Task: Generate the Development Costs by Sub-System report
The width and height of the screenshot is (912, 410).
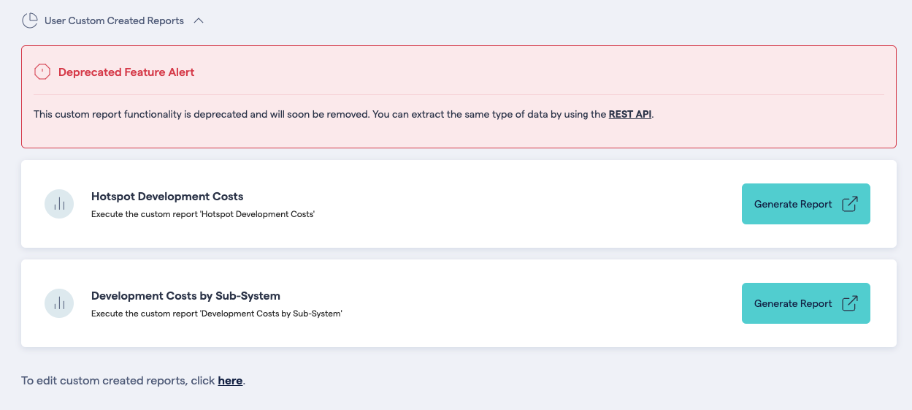Action: point(793,303)
